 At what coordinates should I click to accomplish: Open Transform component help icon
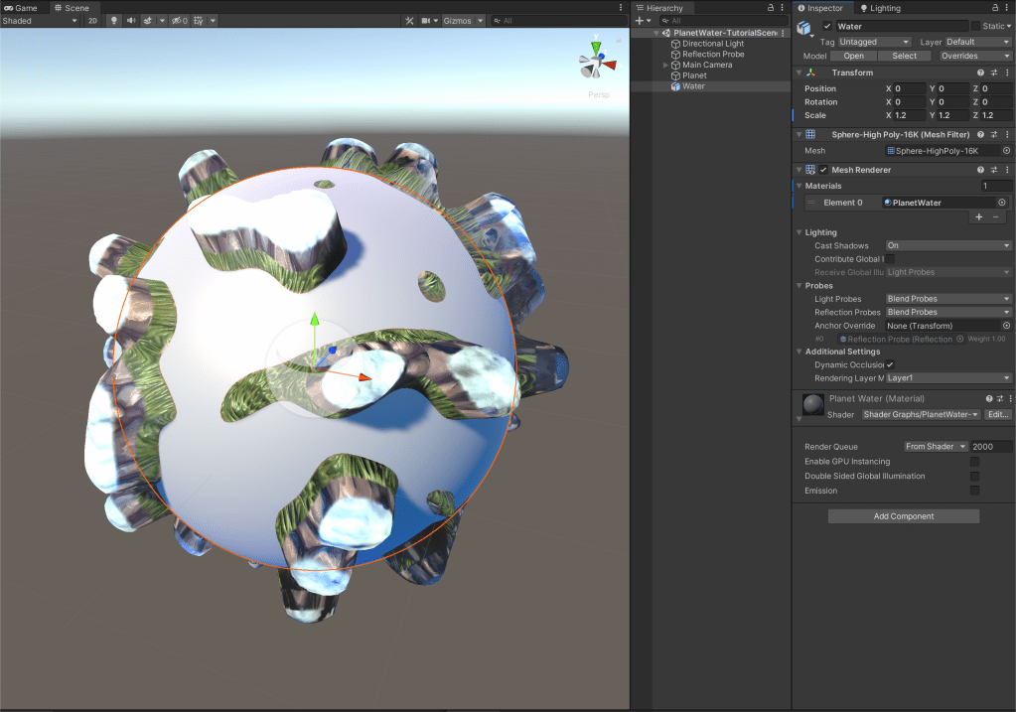pos(980,72)
